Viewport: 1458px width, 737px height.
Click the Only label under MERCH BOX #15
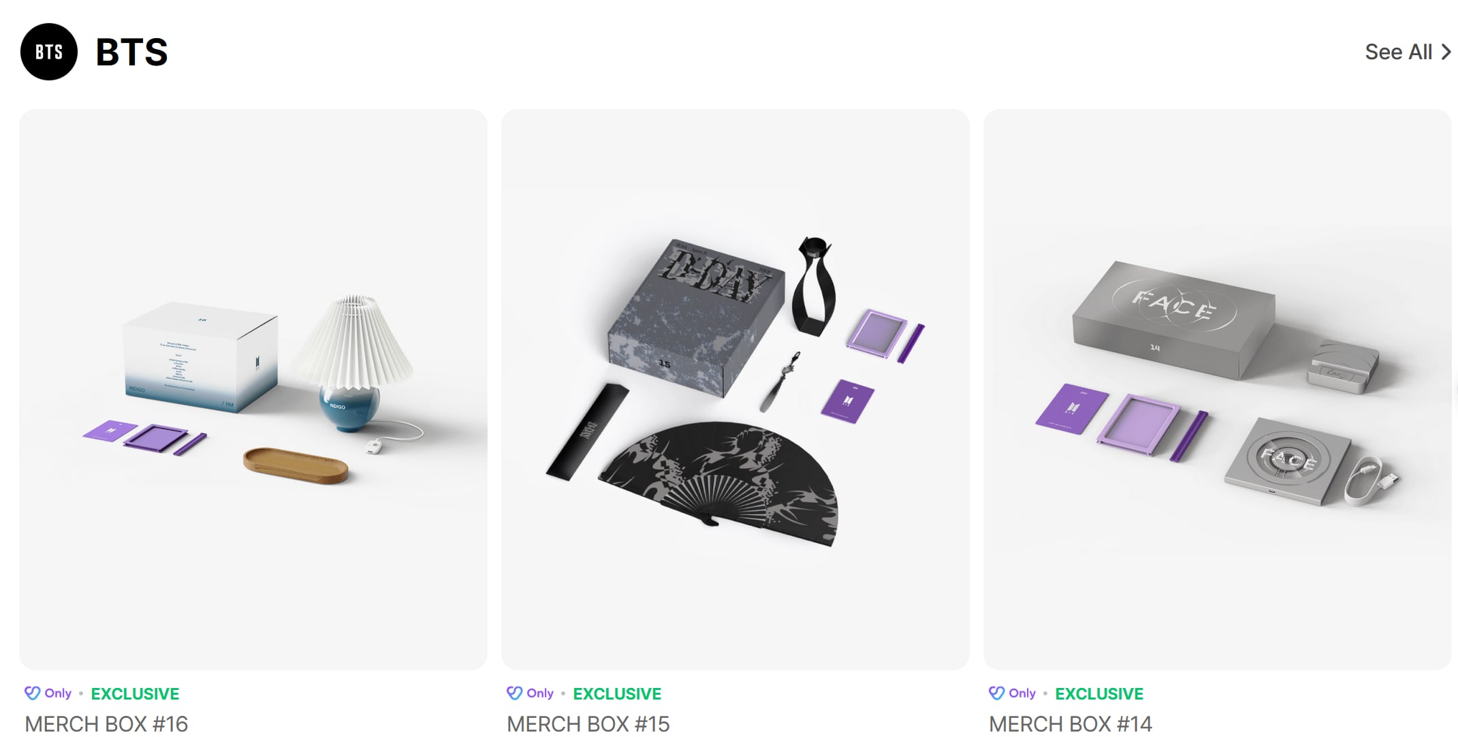coord(540,693)
